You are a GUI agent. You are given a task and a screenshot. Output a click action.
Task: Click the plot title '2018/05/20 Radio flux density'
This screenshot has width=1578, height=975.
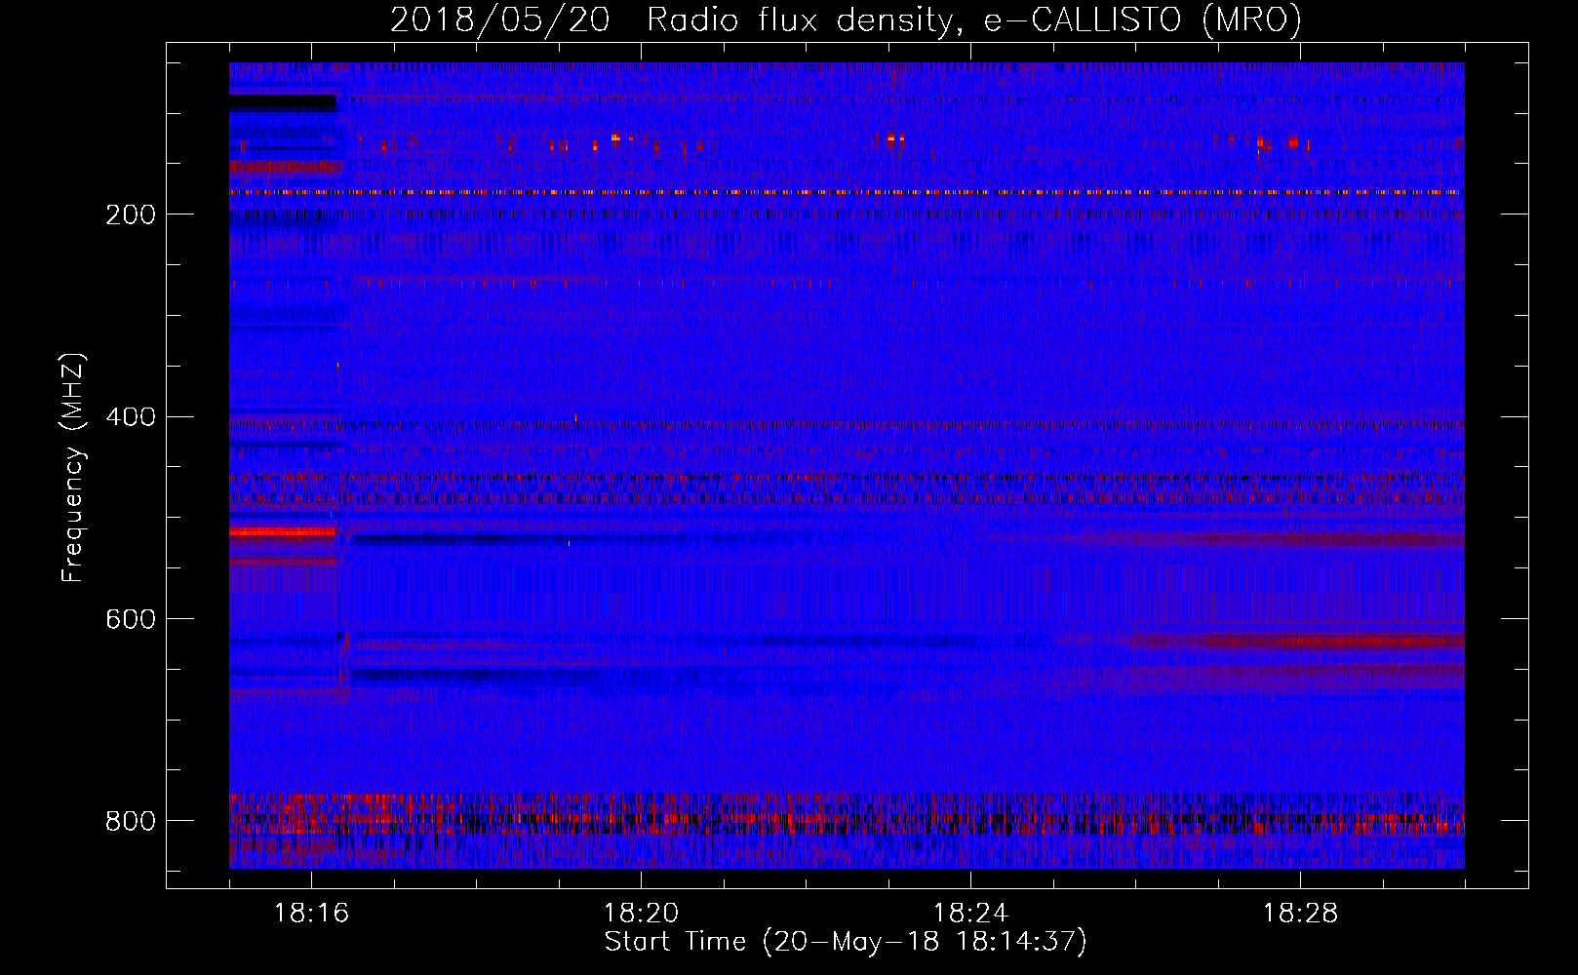672,20
